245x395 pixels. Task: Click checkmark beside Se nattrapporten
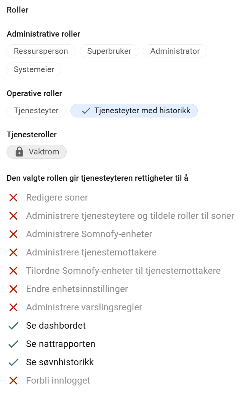[13, 344]
